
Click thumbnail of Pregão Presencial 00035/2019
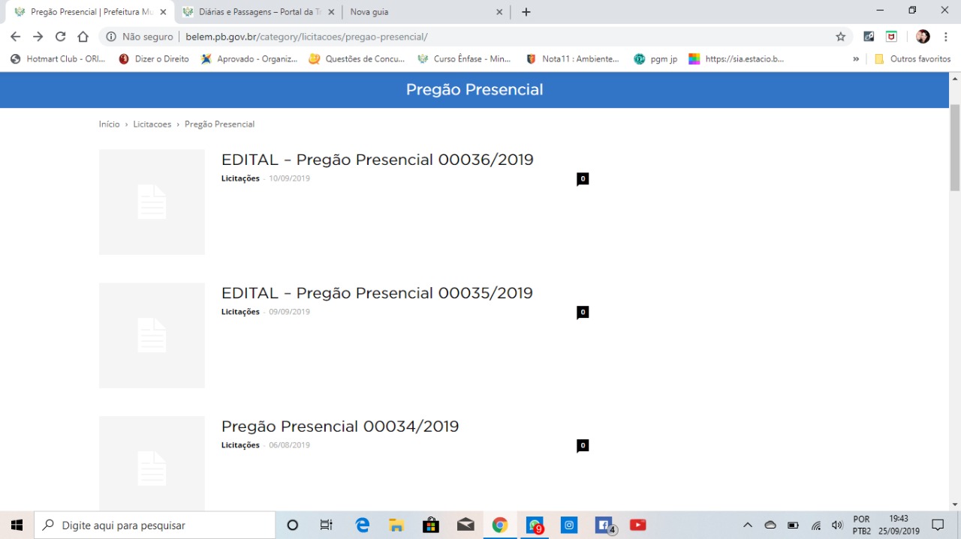click(x=152, y=335)
